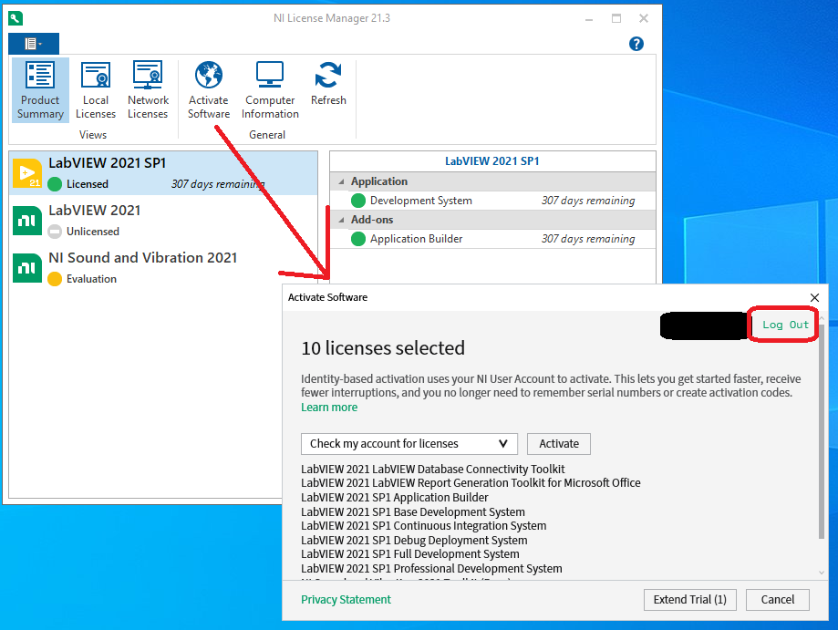Collapse the Application section

click(x=342, y=181)
